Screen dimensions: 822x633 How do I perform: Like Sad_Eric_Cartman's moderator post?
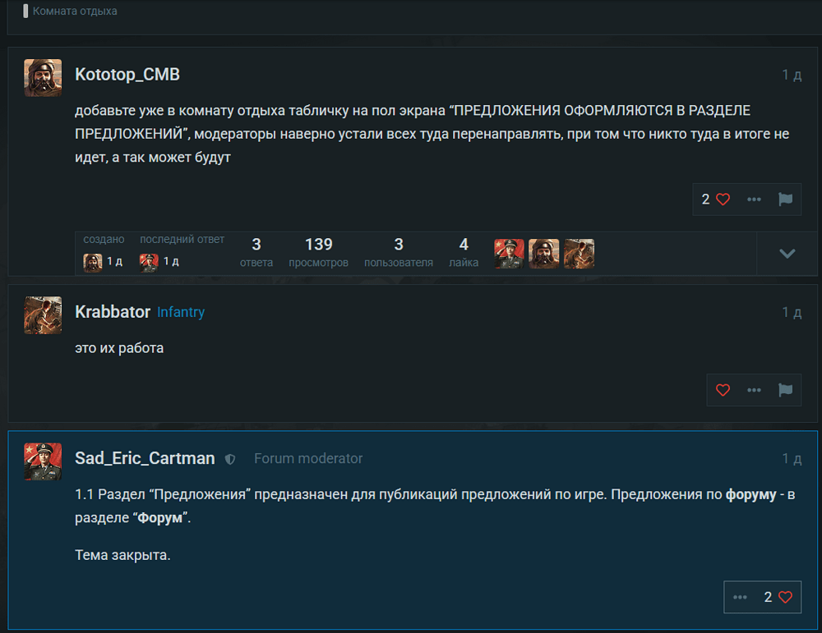click(x=785, y=597)
